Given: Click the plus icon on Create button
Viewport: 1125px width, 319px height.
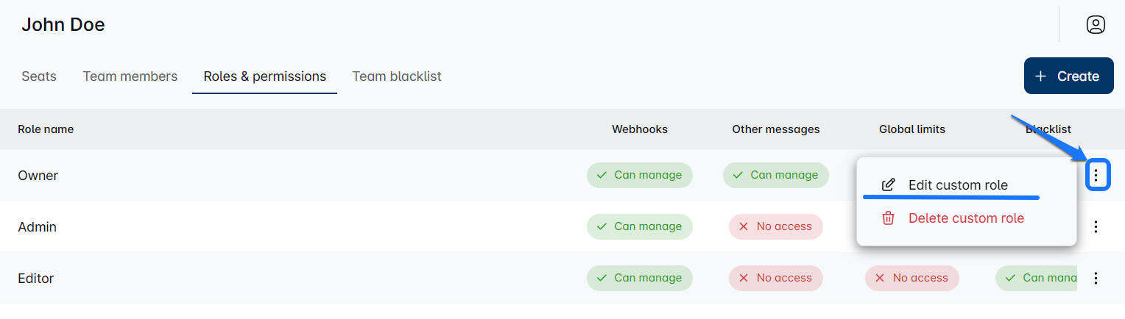Looking at the screenshot, I should (x=1040, y=76).
